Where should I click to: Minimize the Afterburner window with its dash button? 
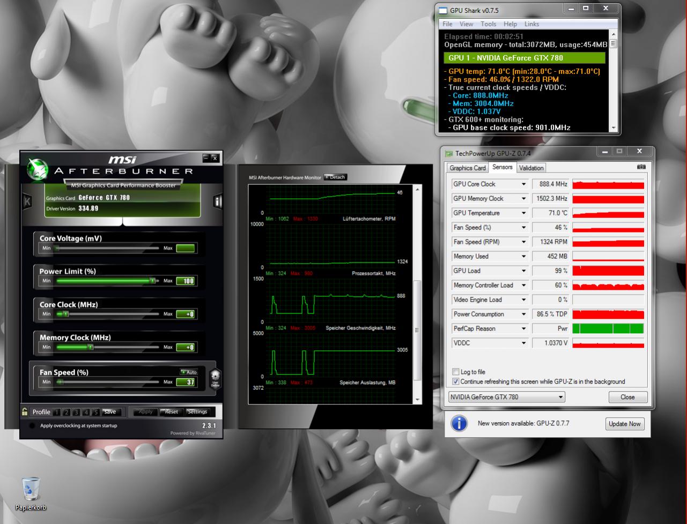[x=206, y=158]
